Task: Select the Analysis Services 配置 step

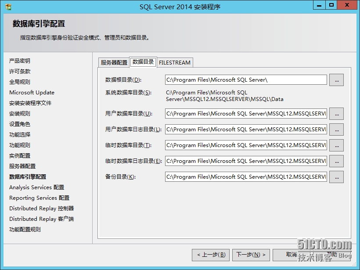Action: click(36, 187)
